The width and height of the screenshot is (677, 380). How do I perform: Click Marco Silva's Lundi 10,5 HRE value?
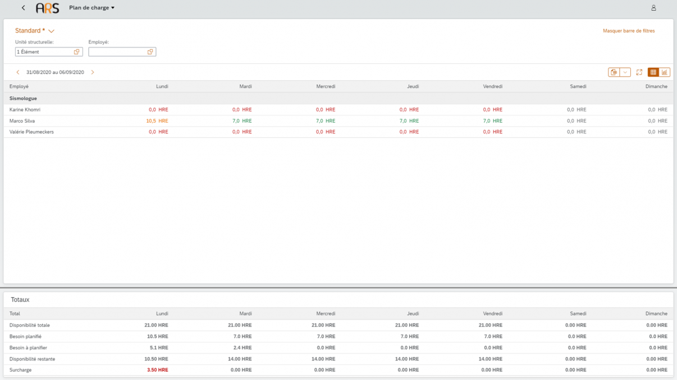[x=157, y=121]
